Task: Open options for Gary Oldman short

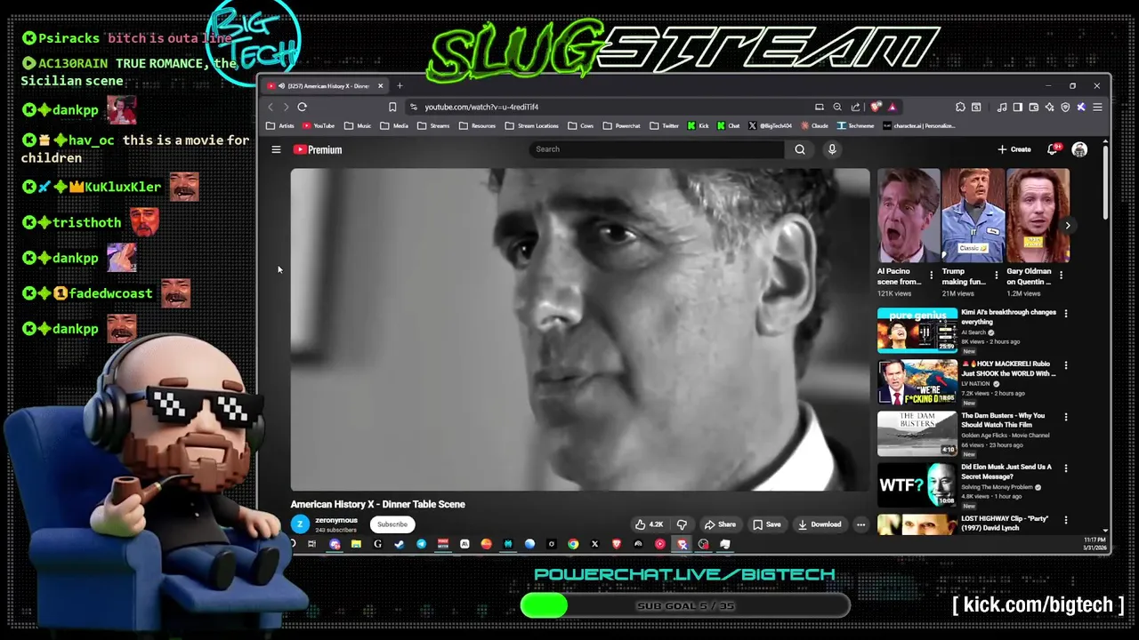Action: pos(1060,276)
